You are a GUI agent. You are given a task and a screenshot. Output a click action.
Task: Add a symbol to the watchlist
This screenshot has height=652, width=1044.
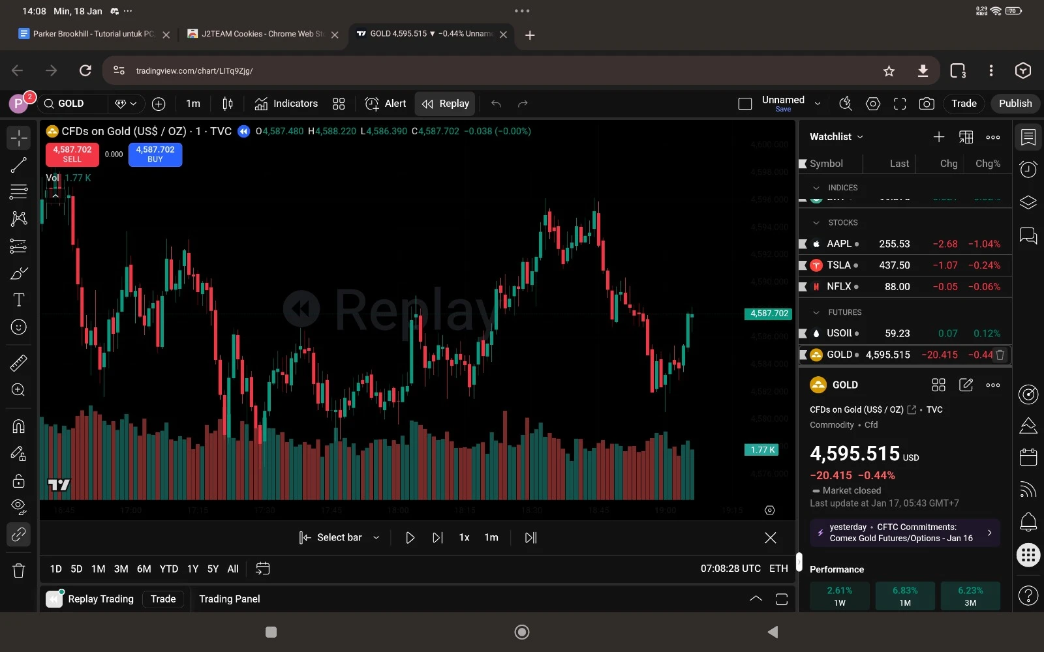[939, 137]
